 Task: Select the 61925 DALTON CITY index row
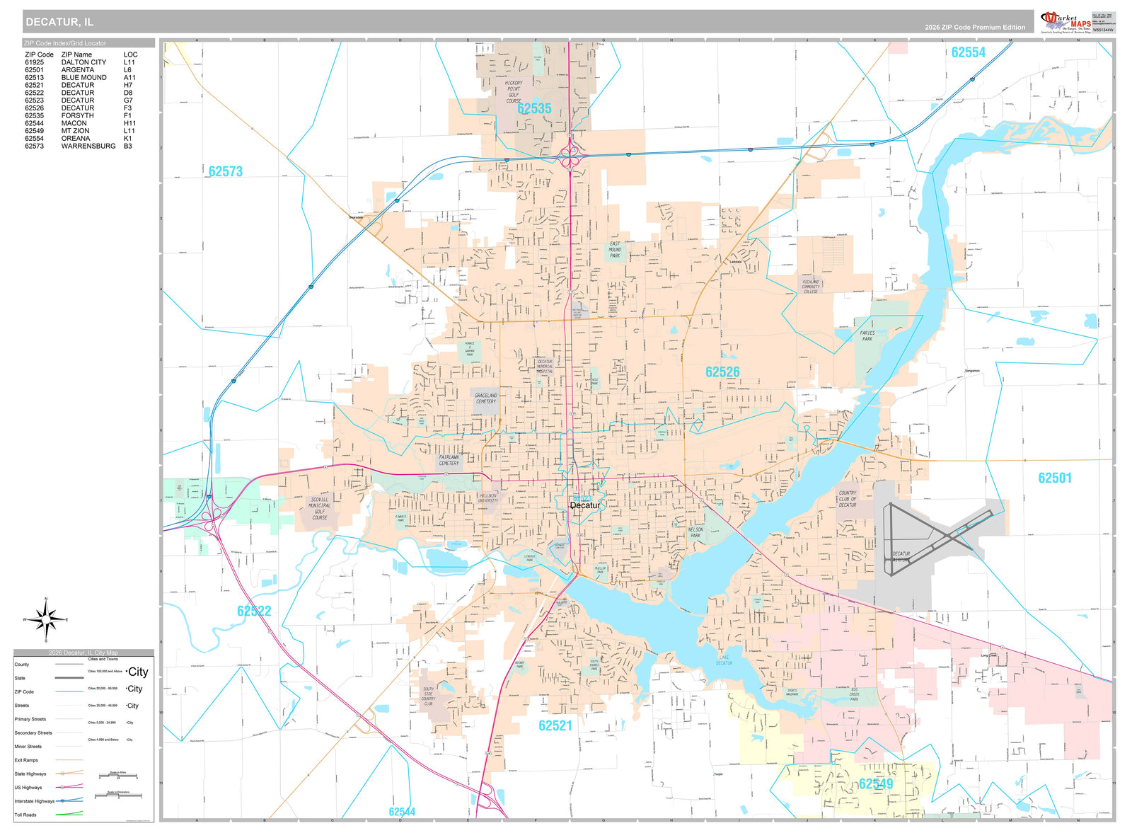tap(80, 62)
